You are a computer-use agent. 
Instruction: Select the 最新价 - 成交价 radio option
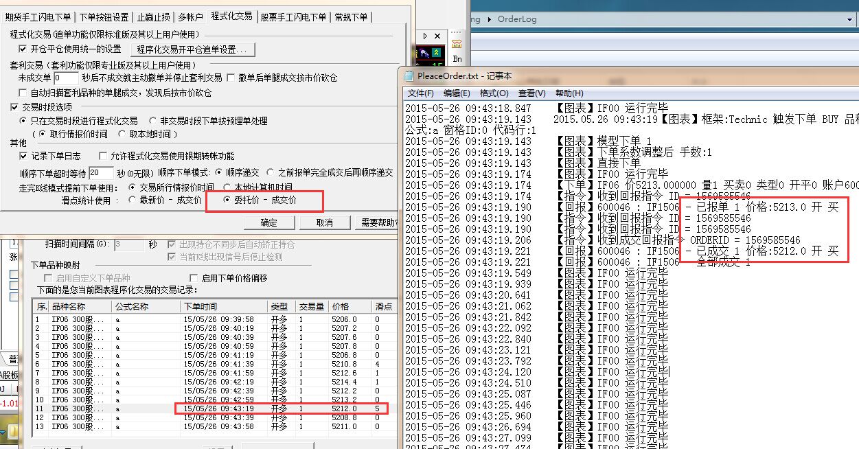(133, 200)
